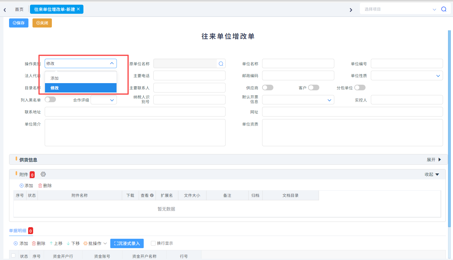Click the search magnifier in project selector
Screen dimensions: 453x260
[444, 9]
